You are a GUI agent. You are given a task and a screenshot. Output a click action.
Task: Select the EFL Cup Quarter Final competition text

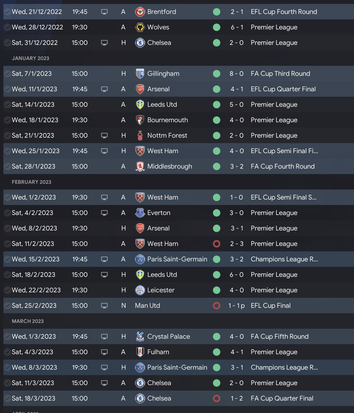coord(283,89)
